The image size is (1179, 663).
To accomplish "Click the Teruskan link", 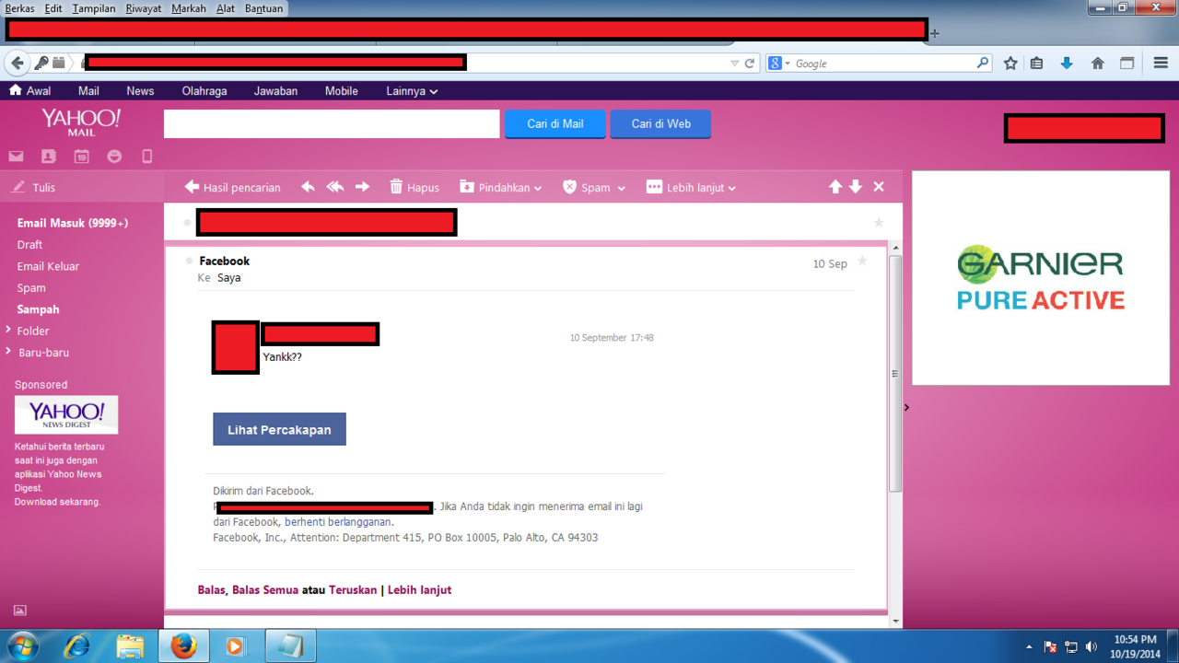I will (x=353, y=590).
